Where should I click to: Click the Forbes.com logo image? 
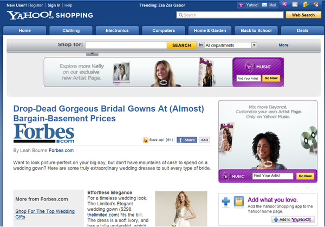pyautogui.click(x=44, y=133)
